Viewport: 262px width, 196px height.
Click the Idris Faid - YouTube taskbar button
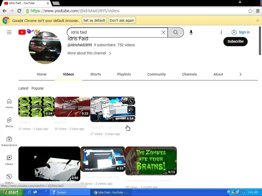(x=111, y=192)
